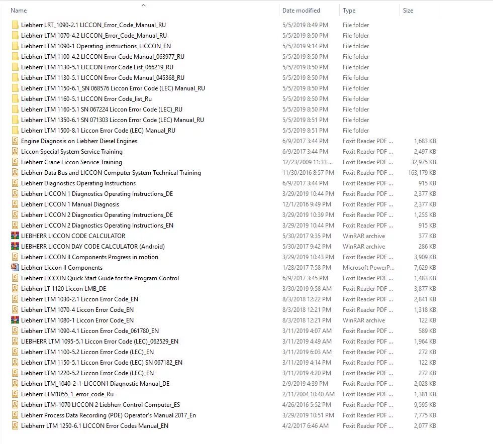The height and width of the screenshot is (444, 493).
Task: Click PDF icon of Liebherr Process Data Recording (PDE) Manual
Action: pos(15,415)
